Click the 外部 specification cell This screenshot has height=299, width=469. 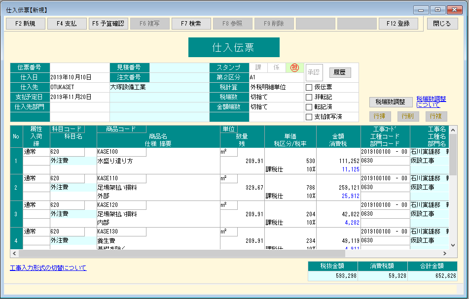[x=158, y=196]
